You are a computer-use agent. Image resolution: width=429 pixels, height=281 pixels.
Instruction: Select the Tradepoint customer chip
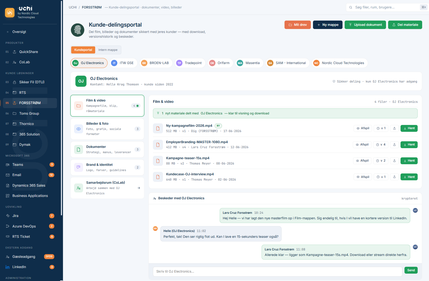click(x=190, y=63)
